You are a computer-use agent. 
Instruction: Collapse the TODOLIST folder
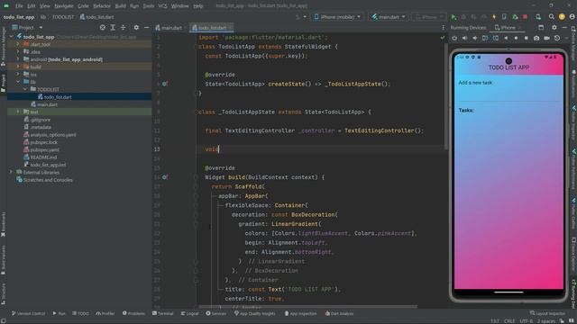[x=25, y=89]
